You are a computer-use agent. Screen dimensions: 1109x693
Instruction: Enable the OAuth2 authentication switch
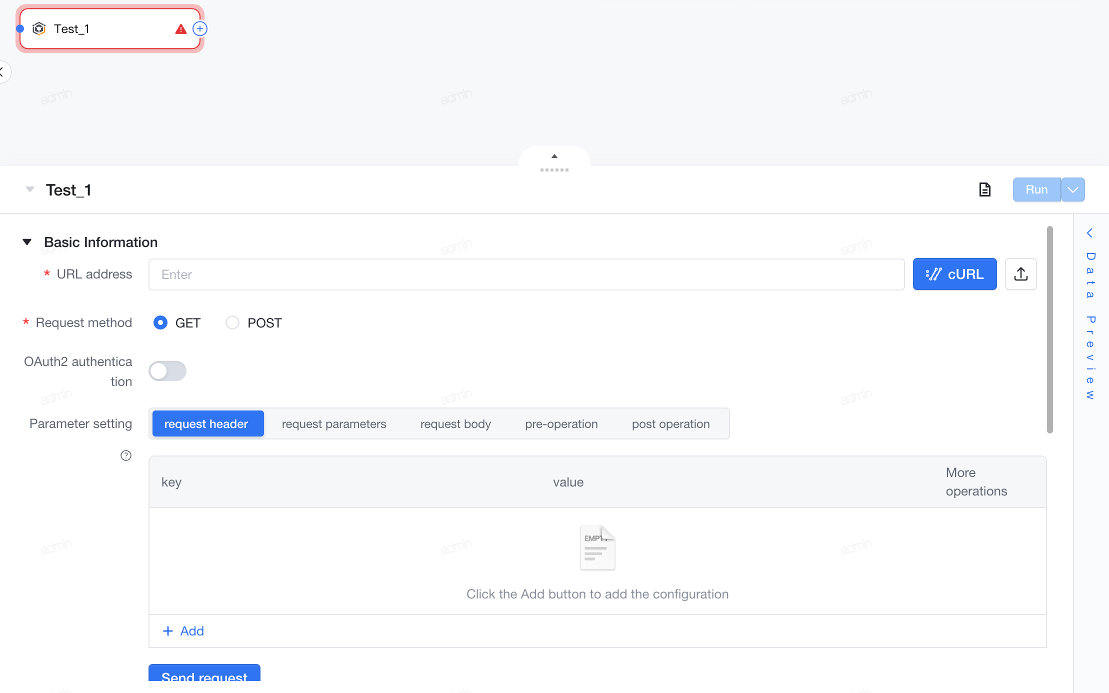pos(167,371)
